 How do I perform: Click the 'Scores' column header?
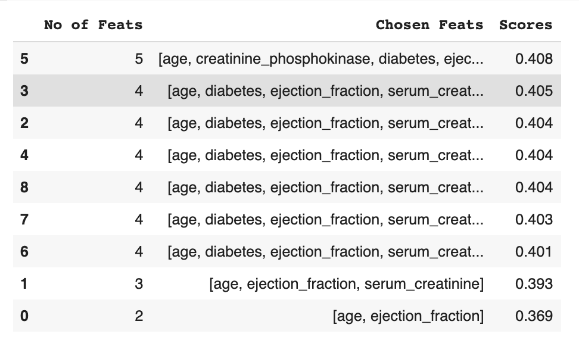coord(525,25)
